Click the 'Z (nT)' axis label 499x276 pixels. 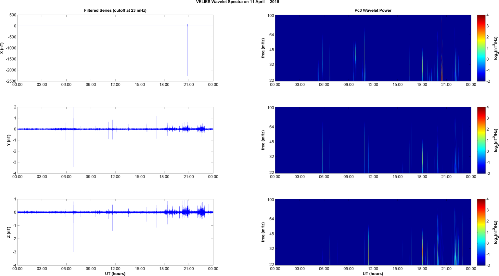pyautogui.click(x=8, y=232)
